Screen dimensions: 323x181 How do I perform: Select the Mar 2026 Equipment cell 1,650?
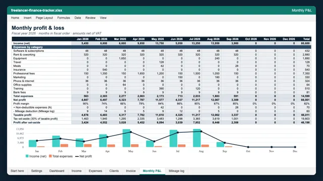(118, 58)
